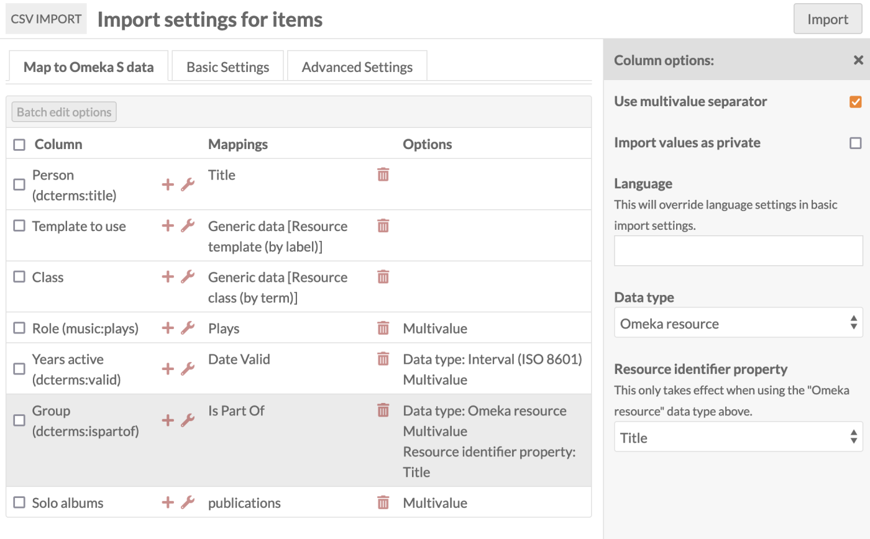Screen dimensions: 870x539
Task: Enable Import values as private checkbox
Action: 856,143
